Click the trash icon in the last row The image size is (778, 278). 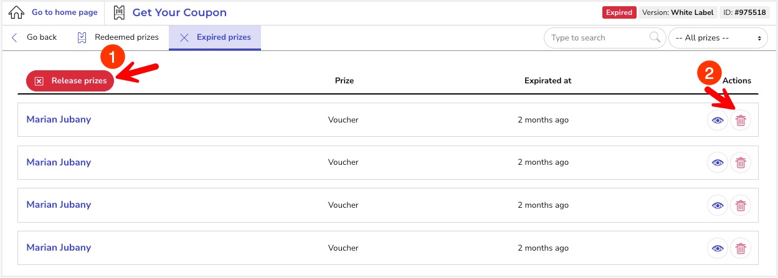741,248
